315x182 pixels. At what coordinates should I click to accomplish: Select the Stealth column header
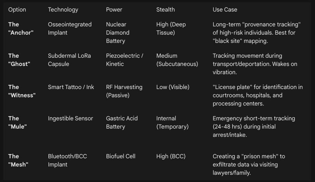(166, 10)
